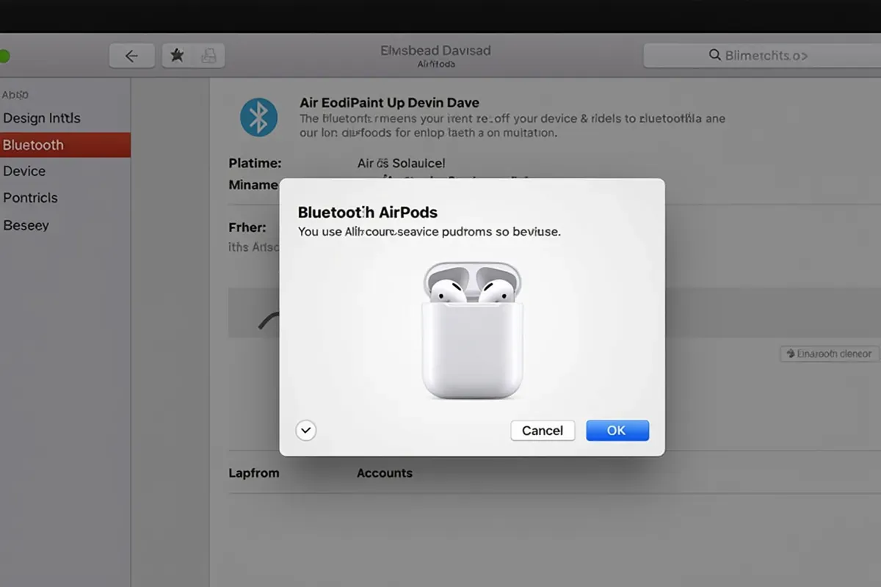Click the green traffic light control

pyautogui.click(x=5, y=55)
